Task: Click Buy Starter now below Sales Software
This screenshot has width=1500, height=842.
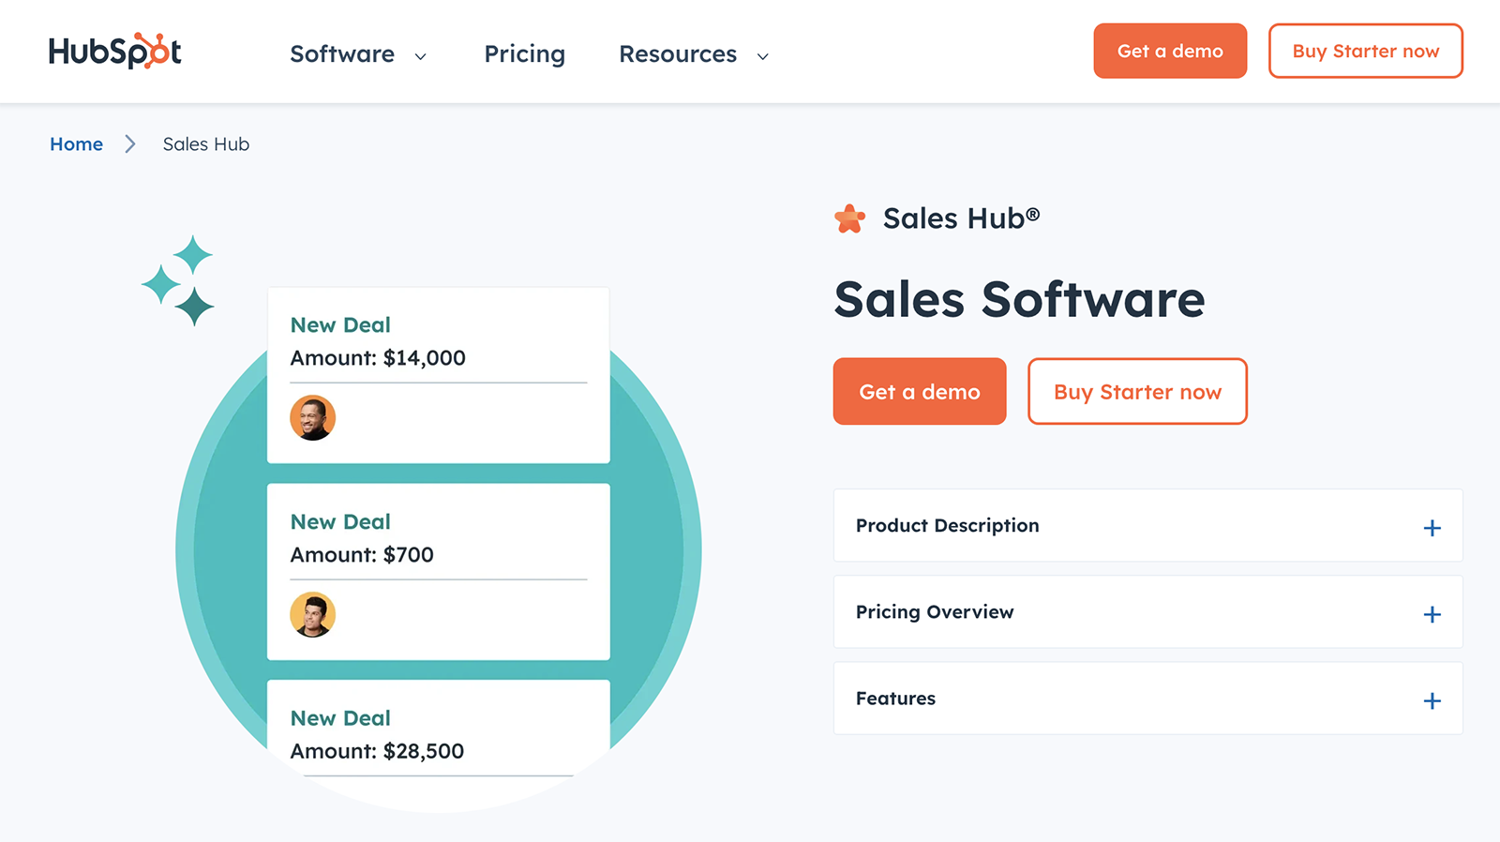Action: pyautogui.click(x=1137, y=391)
